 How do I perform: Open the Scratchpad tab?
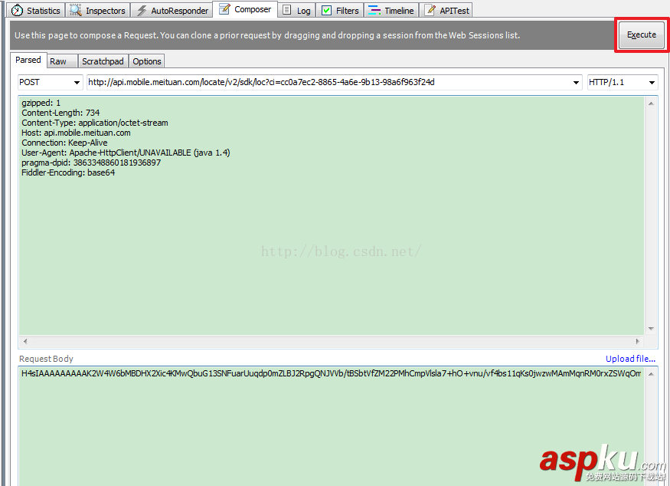(103, 61)
